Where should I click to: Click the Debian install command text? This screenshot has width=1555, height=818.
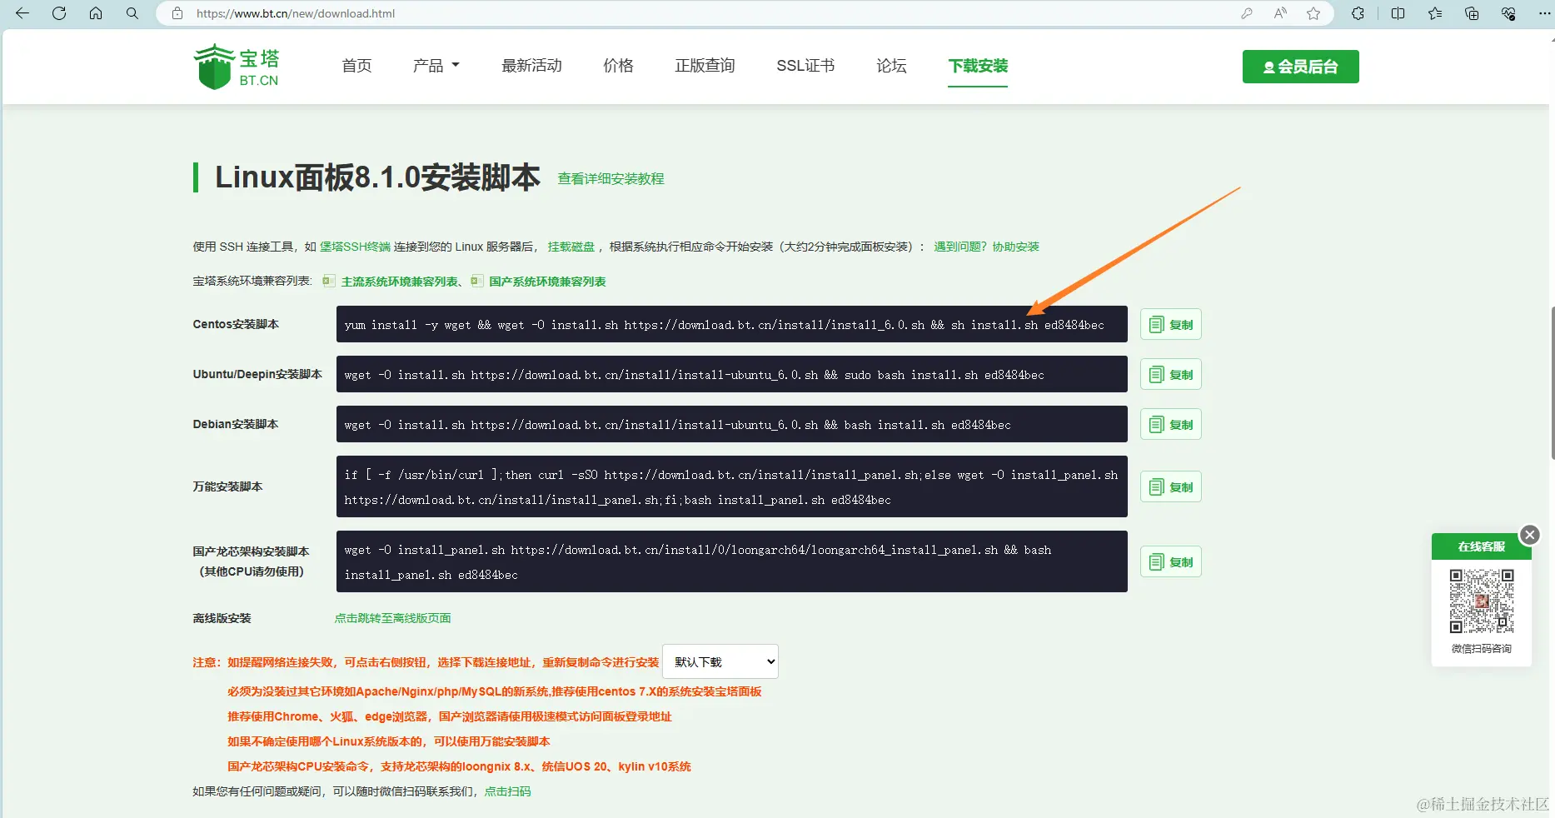coord(677,425)
